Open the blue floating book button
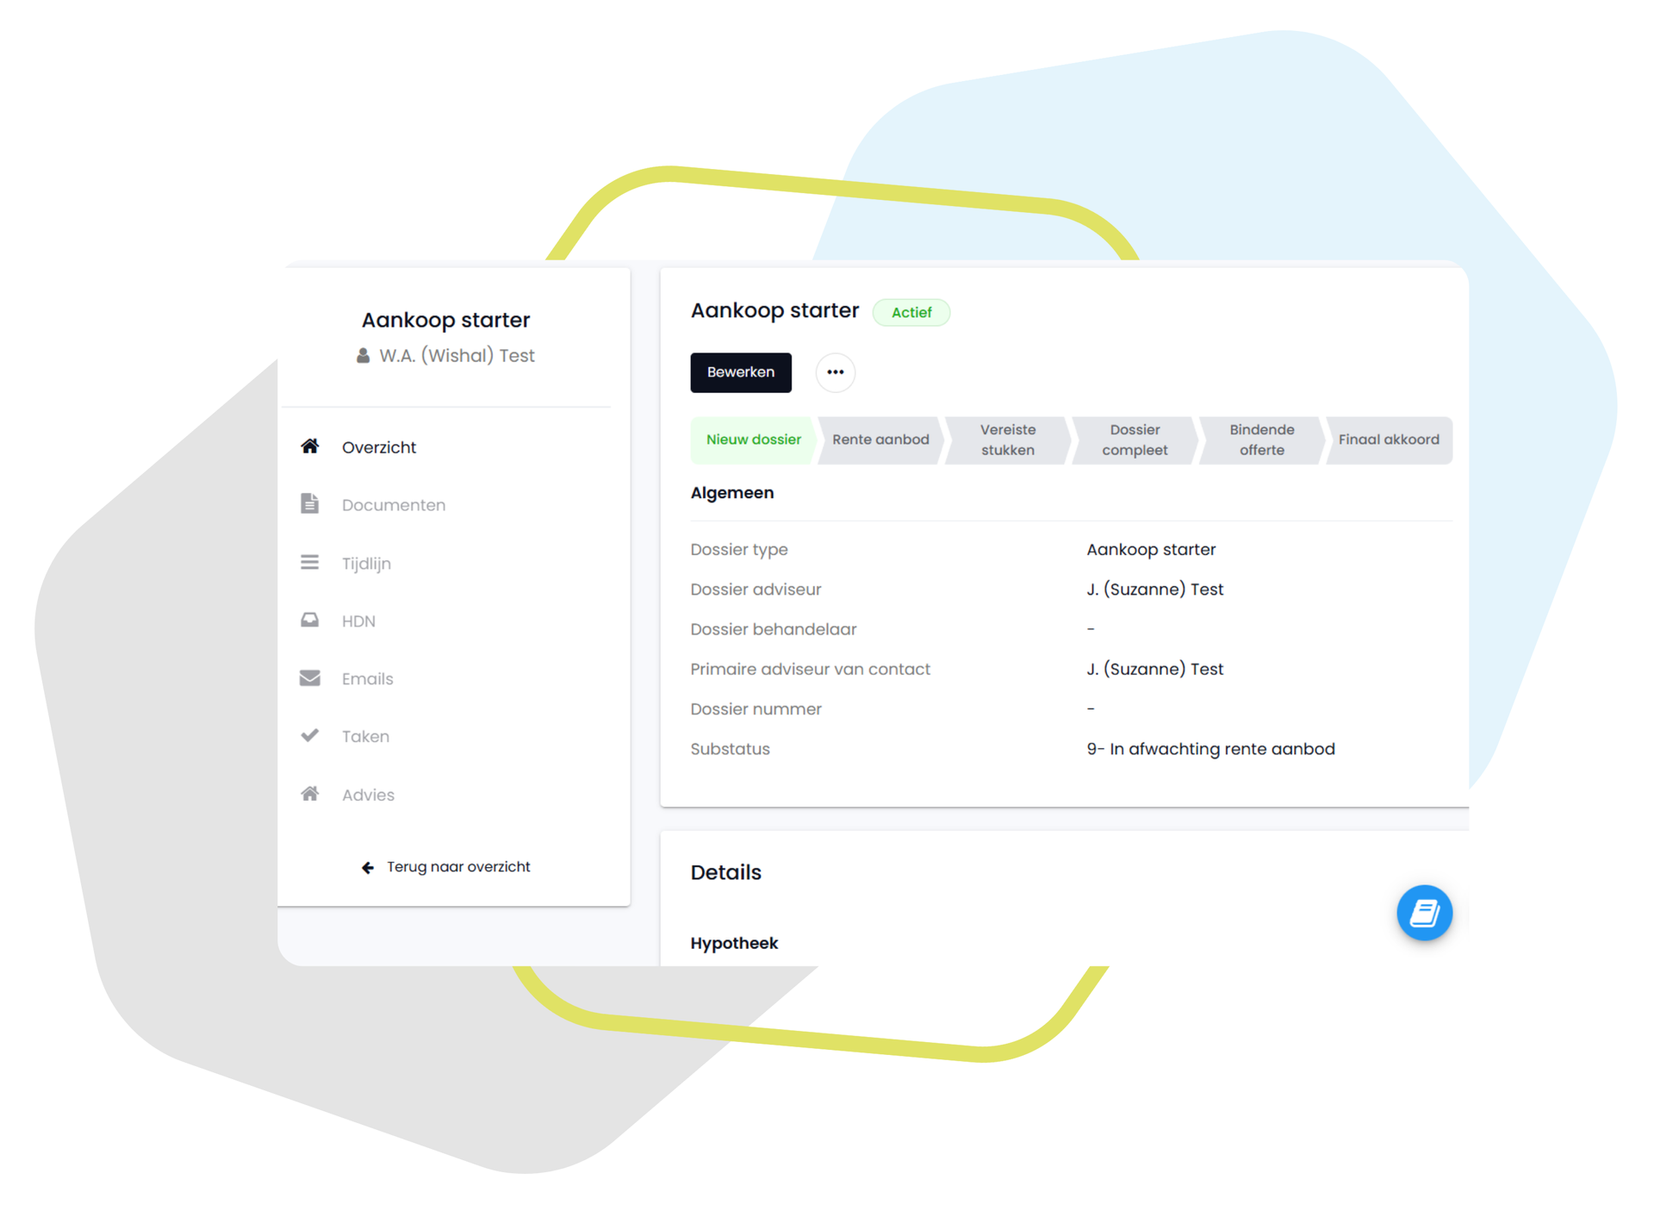Viewport: 1654px width, 1211px height. pyautogui.click(x=1423, y=913)
